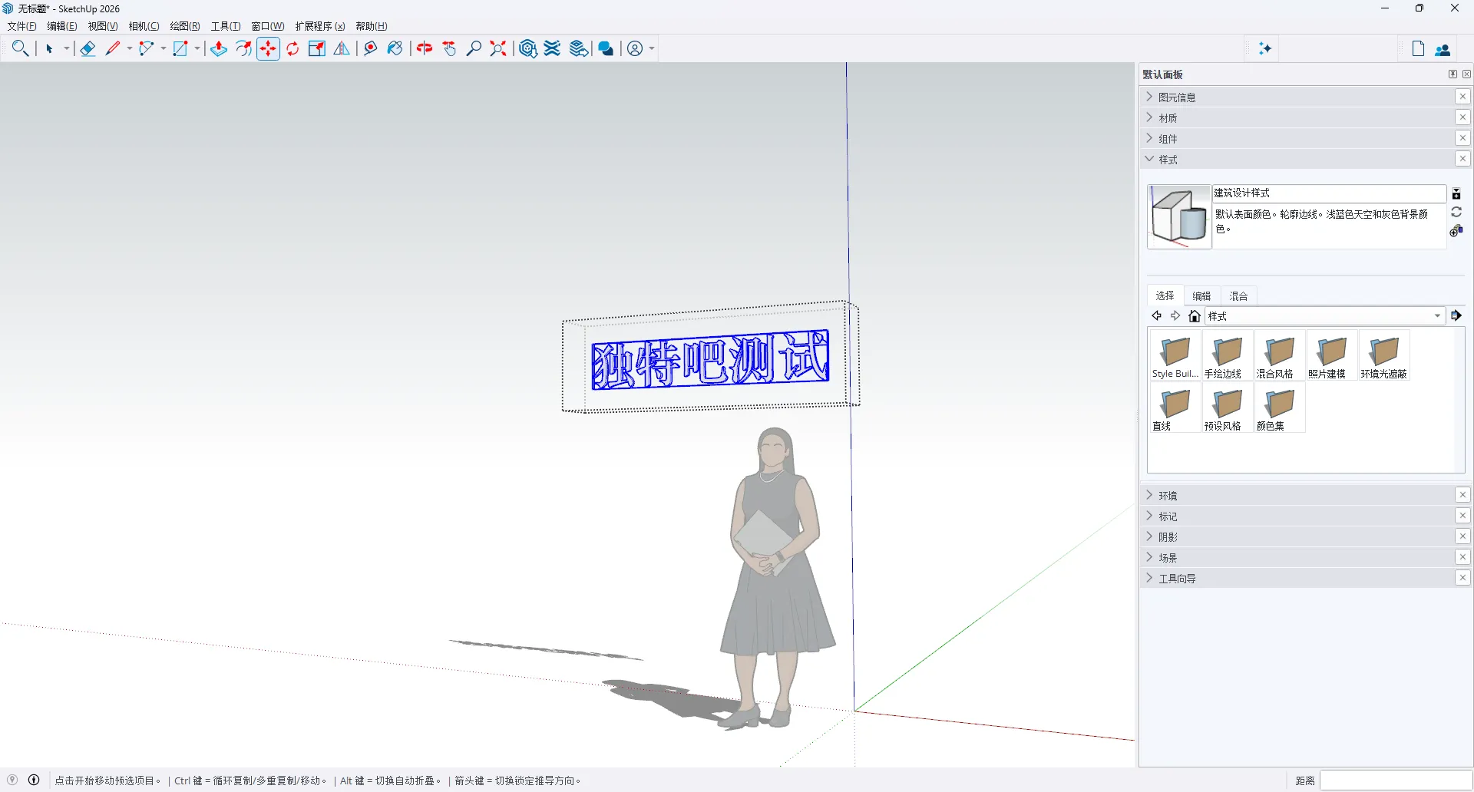Select the Rotate tool
The height and width of the screenshot is (792, 1474).
click(x=292, y=48)
